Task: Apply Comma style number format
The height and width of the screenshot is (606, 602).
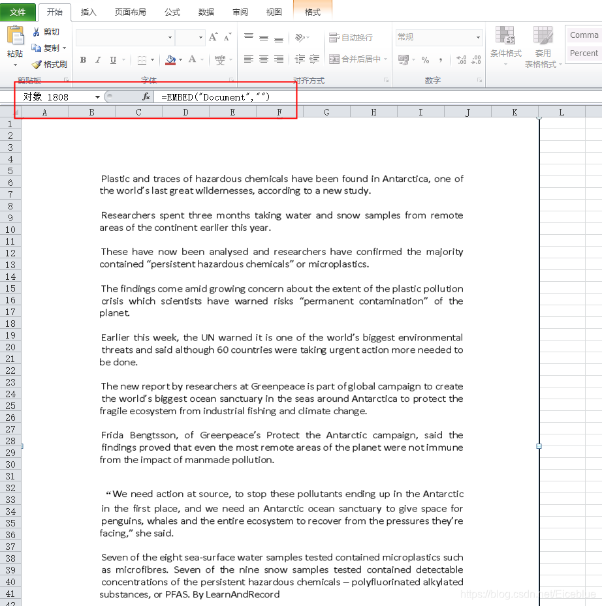Action: coord(441,59)
